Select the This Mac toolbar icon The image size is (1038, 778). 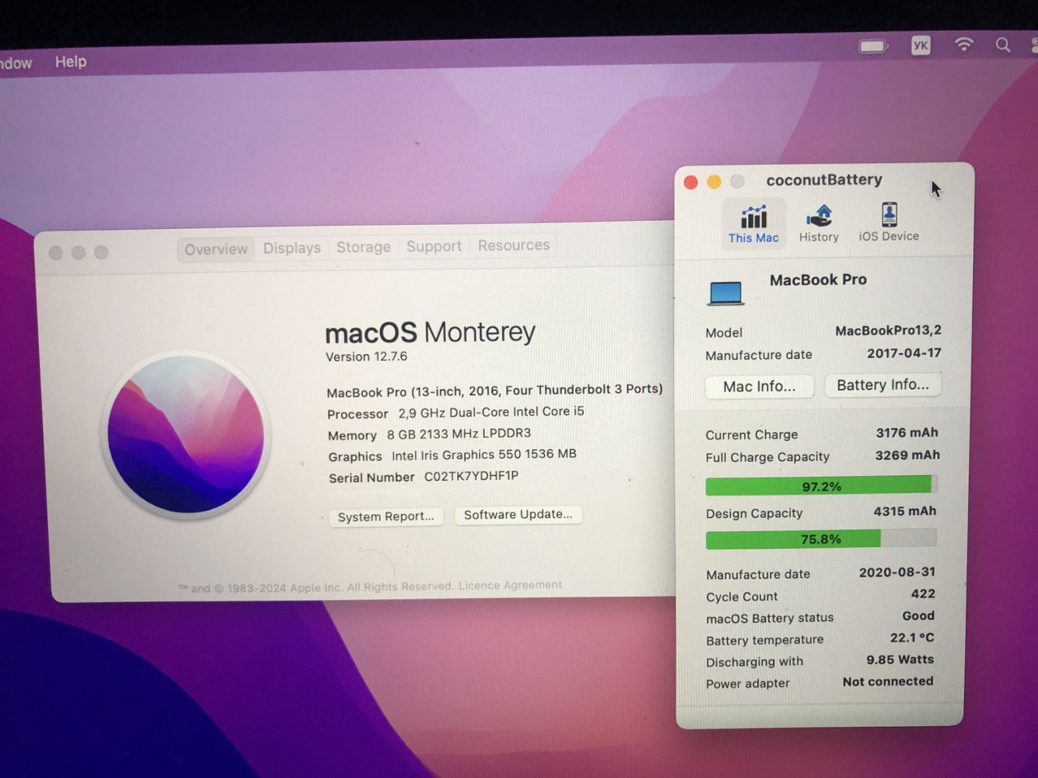(x=753, y=224)
